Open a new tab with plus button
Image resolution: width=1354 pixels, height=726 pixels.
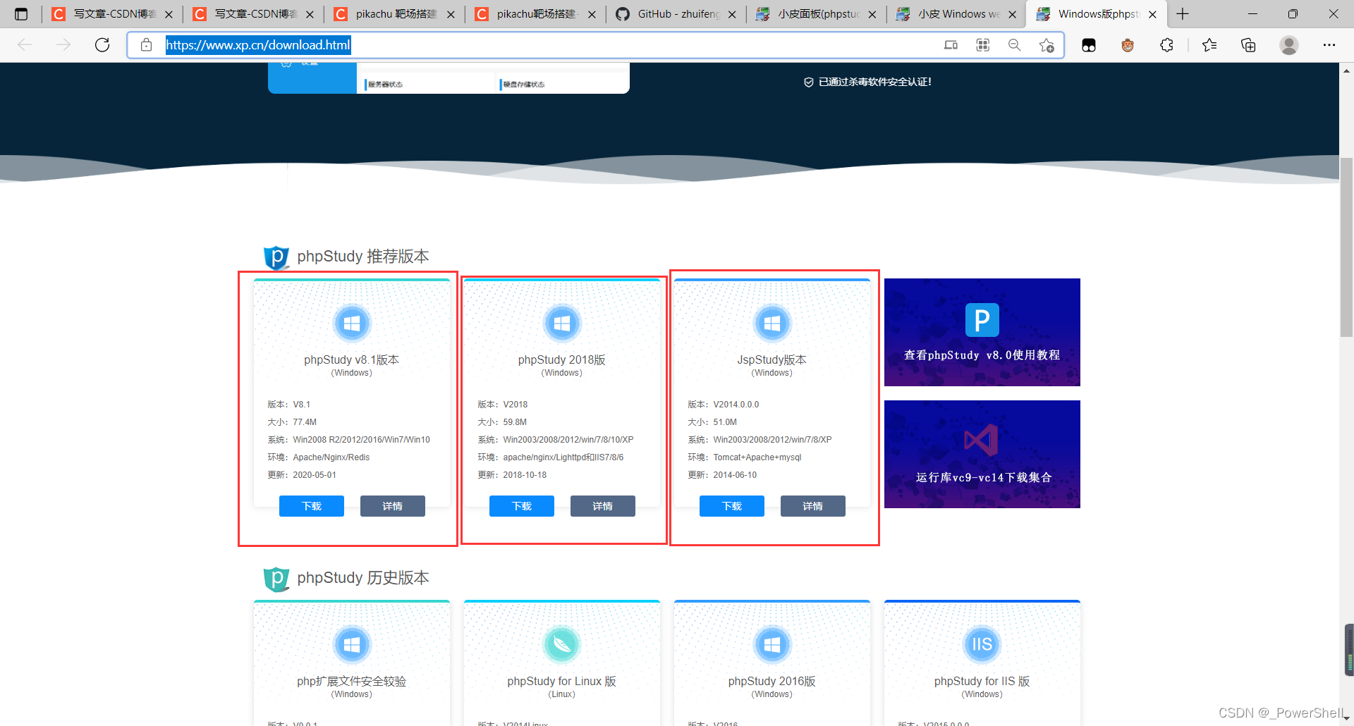pos(1183,14)
